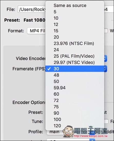Viewport: 114px width, 141px height.
Task: Choose 24 fps framerate
Action: coord(75,50)
